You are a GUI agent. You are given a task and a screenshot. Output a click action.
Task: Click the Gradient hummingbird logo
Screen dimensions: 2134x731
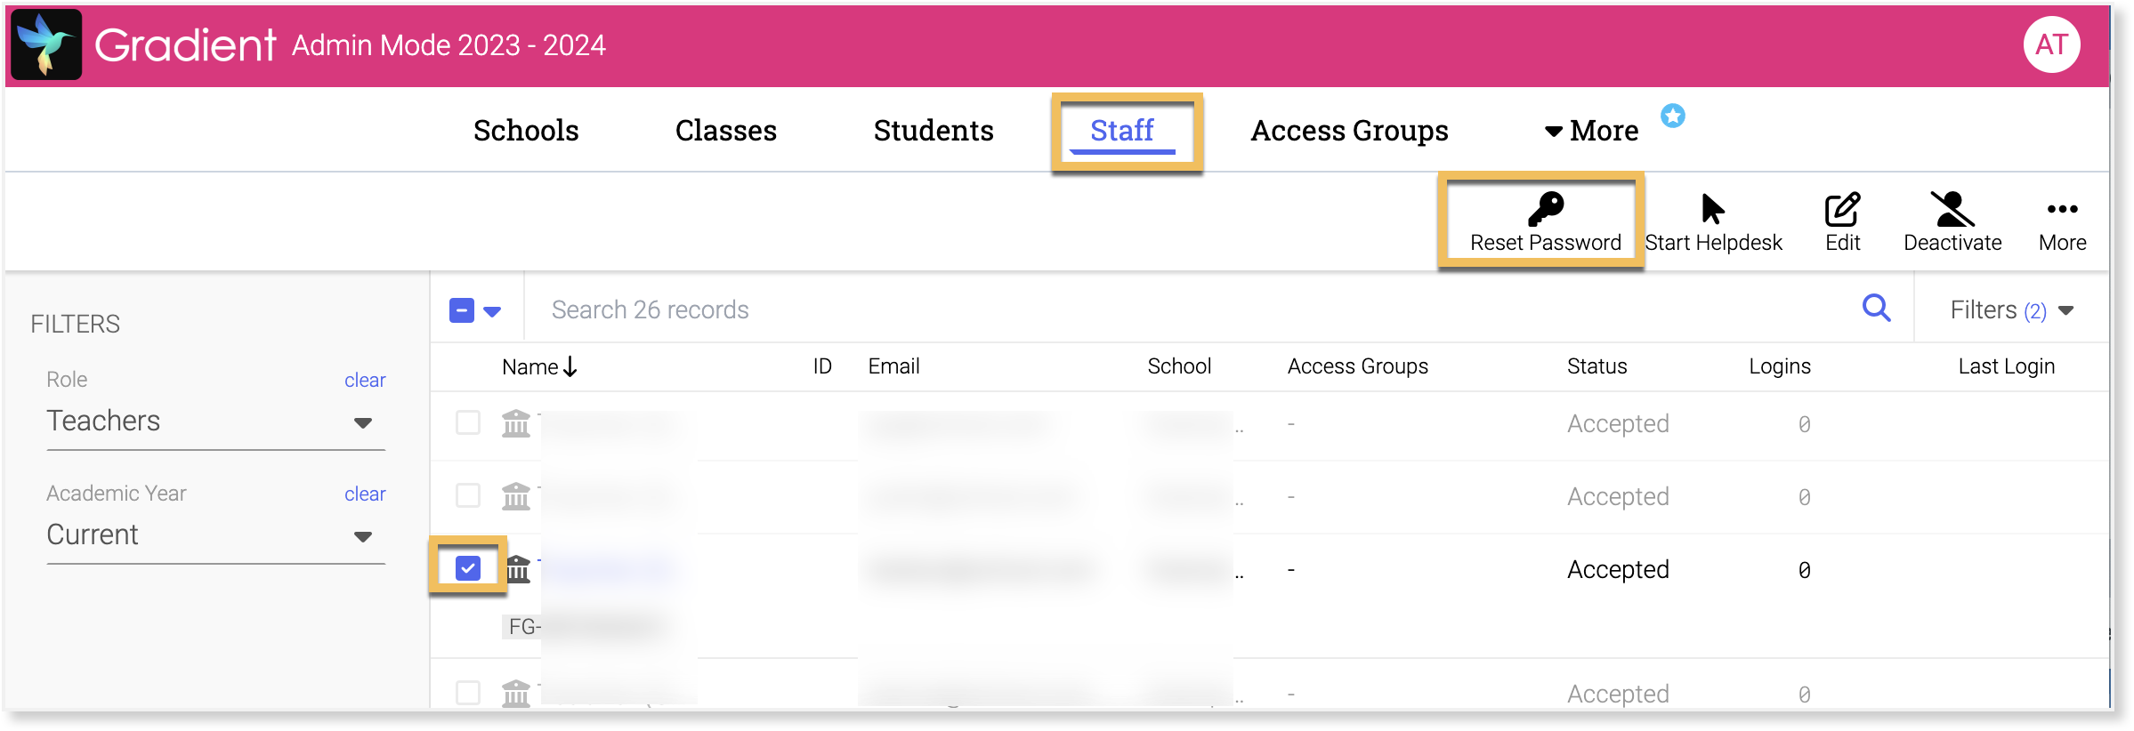pos(46,44)
